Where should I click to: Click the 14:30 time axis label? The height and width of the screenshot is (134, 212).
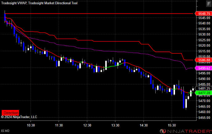pyautogui.click(x=144, y=125)
